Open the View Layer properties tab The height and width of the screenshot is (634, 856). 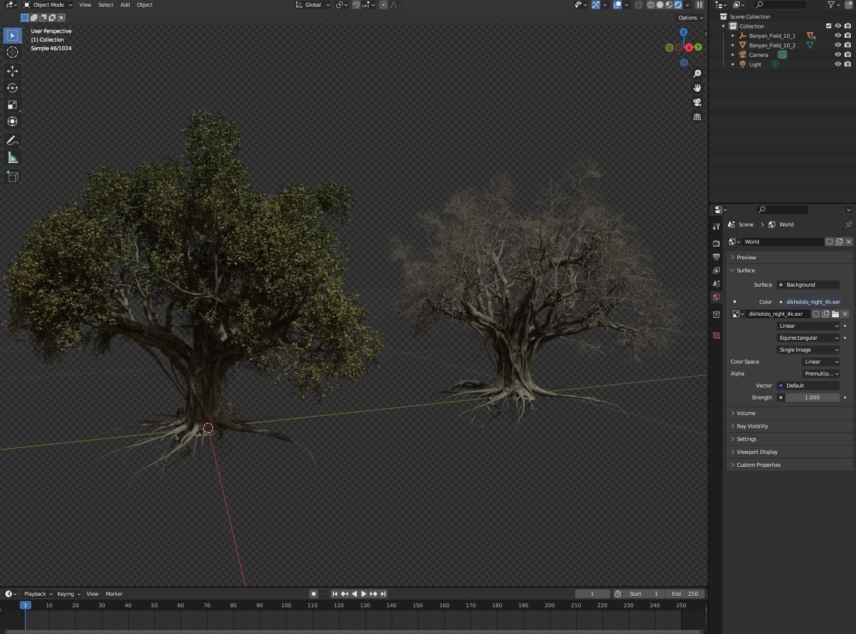[x=716, y=270]
